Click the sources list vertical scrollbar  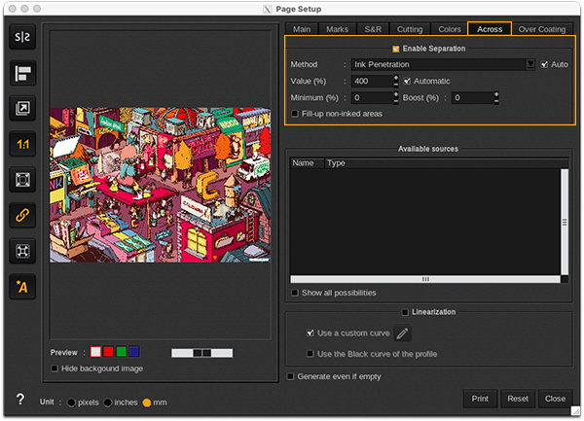tap(565, 222)
